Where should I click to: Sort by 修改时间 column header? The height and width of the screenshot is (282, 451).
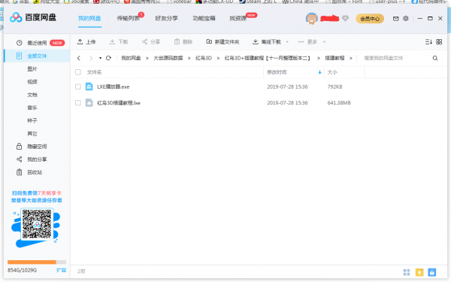pos(277,72)
